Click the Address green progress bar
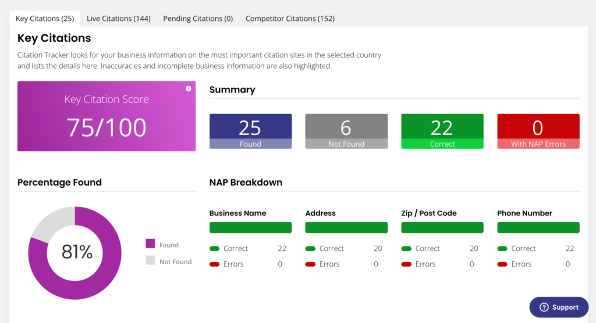Screen dimensions: 596x323 (x=346, y=228)
